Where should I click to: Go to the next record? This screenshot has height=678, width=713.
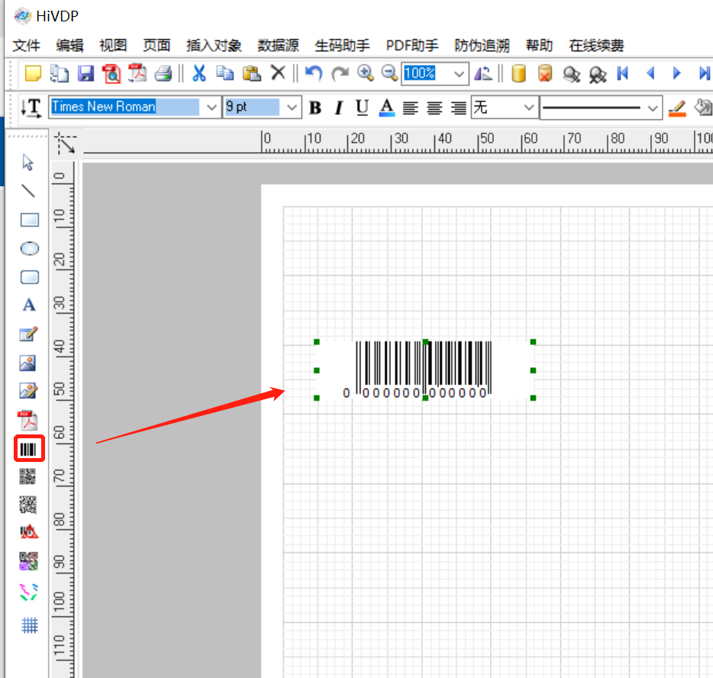coord(676,73)
